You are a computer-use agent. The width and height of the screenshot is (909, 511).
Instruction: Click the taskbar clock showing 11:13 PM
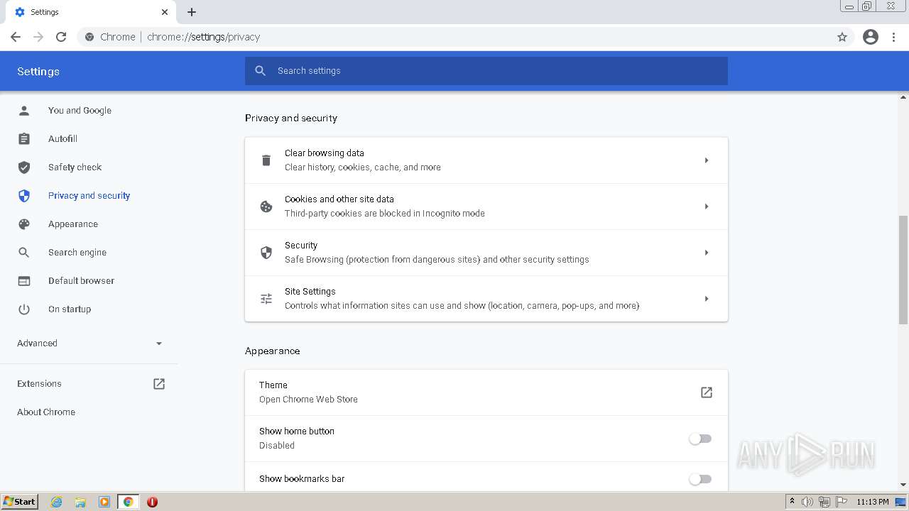tap(873, 502)
